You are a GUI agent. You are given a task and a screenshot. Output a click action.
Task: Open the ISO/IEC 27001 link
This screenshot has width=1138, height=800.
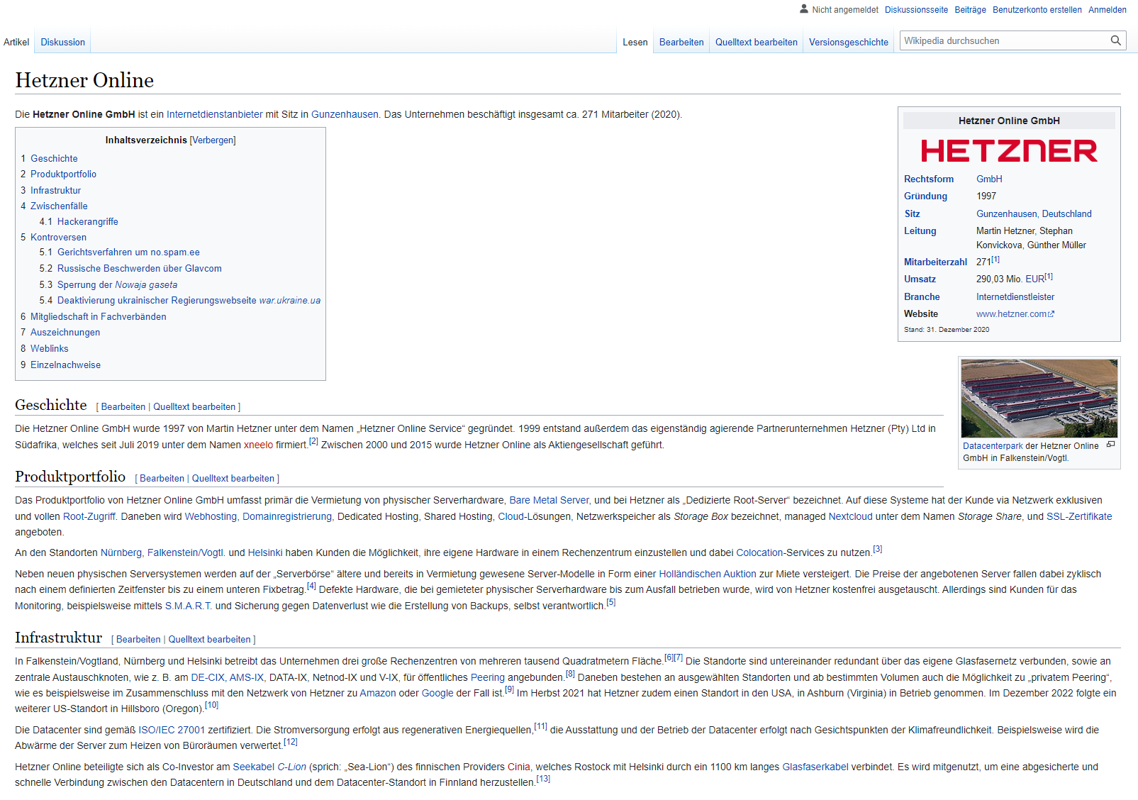click(172, 729)
